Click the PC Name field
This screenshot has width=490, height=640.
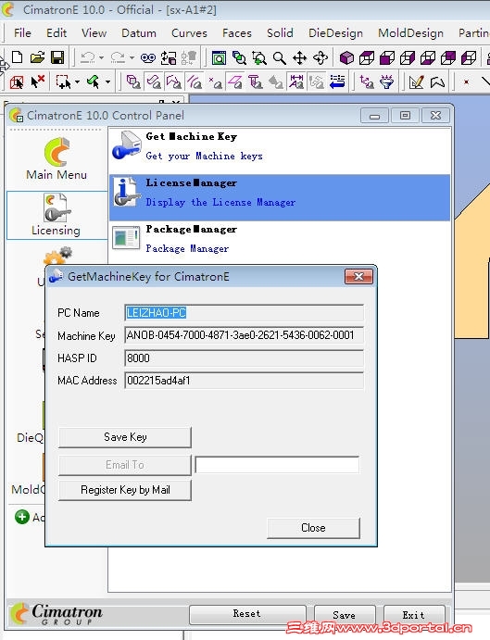coord(244,313)
